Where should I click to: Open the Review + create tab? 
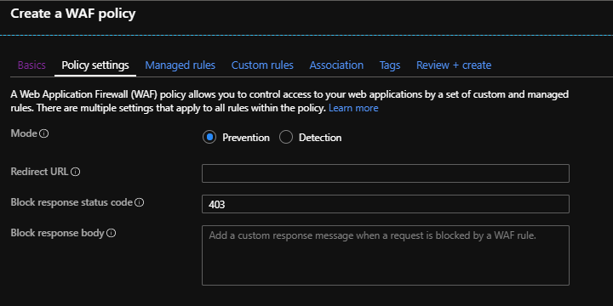tap(454, 65)
